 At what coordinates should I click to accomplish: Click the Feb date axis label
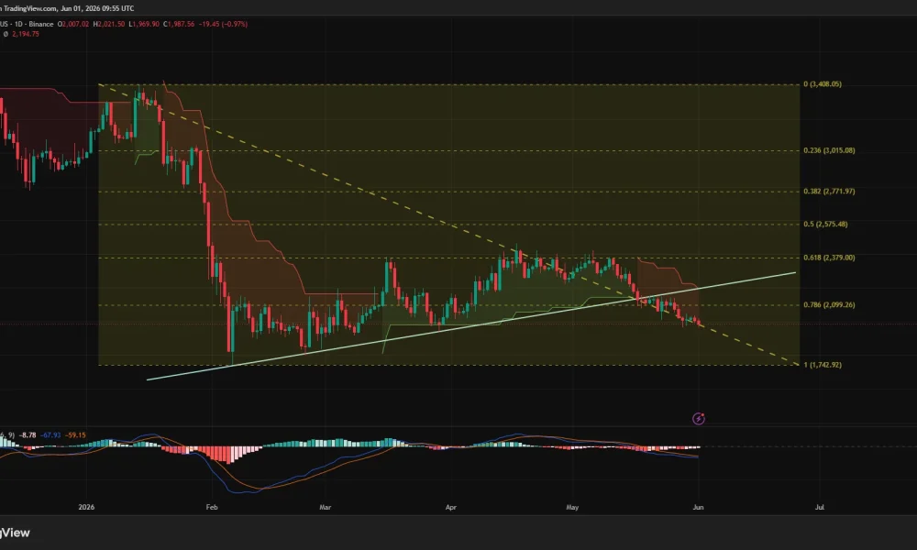coord(212,507)
